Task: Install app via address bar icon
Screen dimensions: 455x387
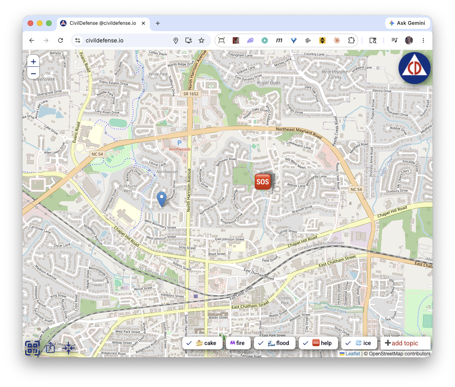Action: coord(189,40)
